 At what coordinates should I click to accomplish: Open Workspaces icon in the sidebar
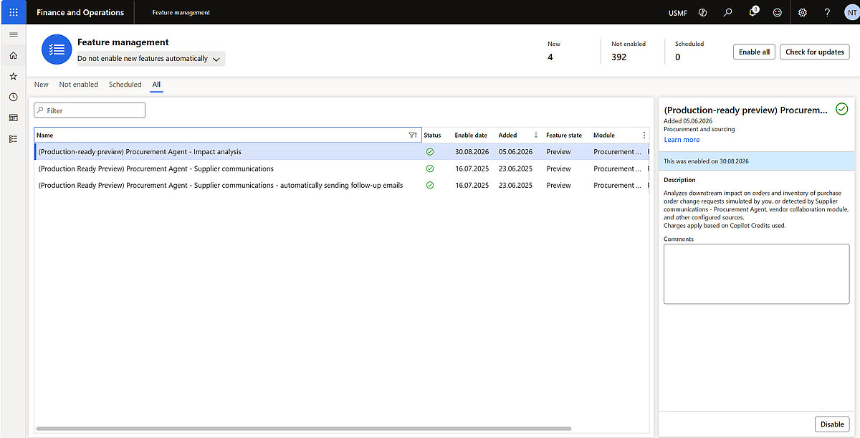tap(13, 118)
